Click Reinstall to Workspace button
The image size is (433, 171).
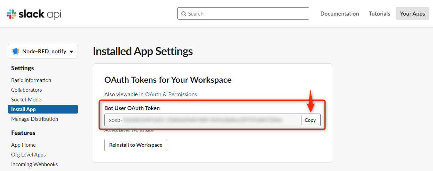click(136, 145)
